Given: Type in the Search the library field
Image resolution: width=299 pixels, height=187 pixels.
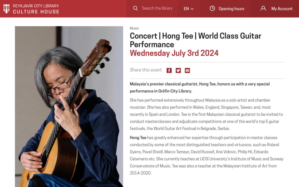Looking at the screenshot, I should coord(157,8).
